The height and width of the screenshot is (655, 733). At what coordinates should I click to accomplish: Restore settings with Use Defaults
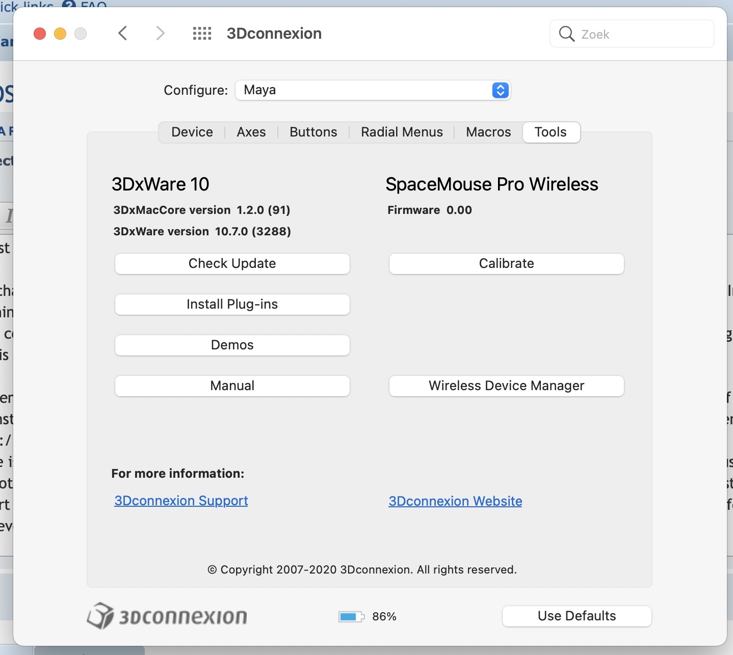point(577,616)
